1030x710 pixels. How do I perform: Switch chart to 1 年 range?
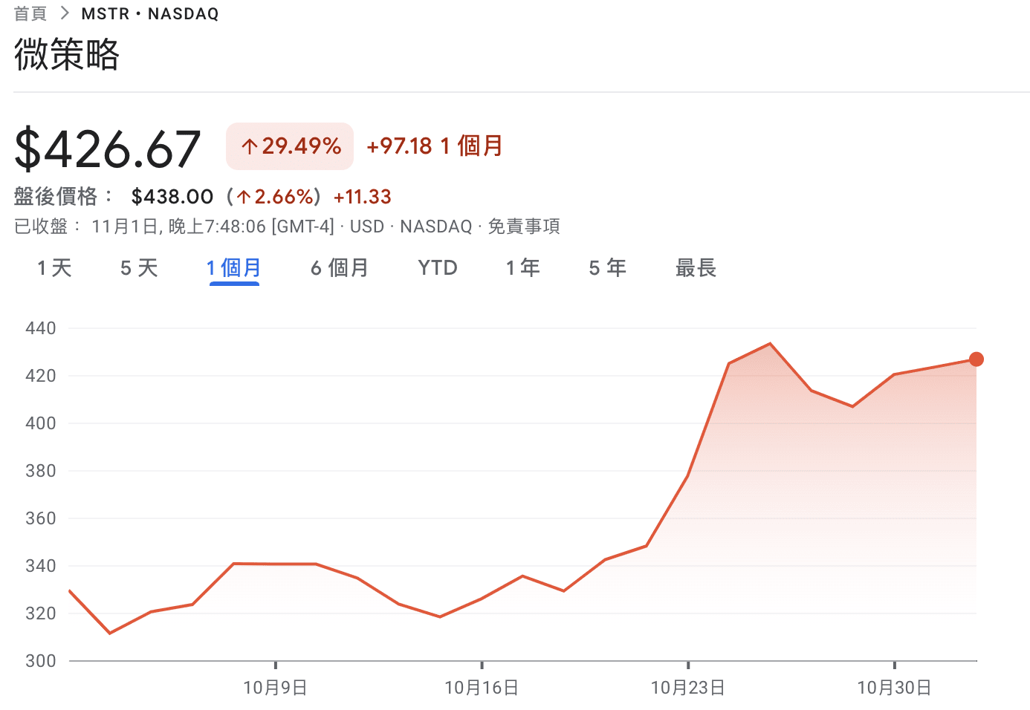[523, 267]
